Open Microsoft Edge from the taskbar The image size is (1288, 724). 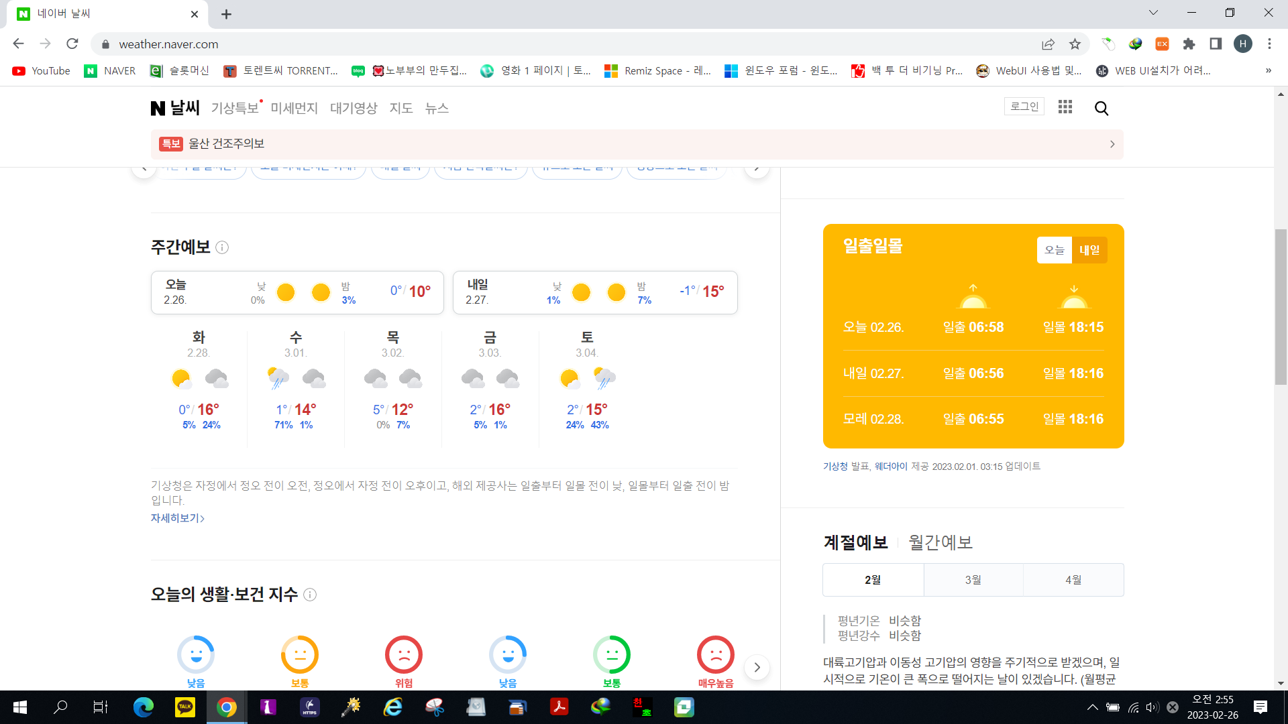(x=144, y=707)
